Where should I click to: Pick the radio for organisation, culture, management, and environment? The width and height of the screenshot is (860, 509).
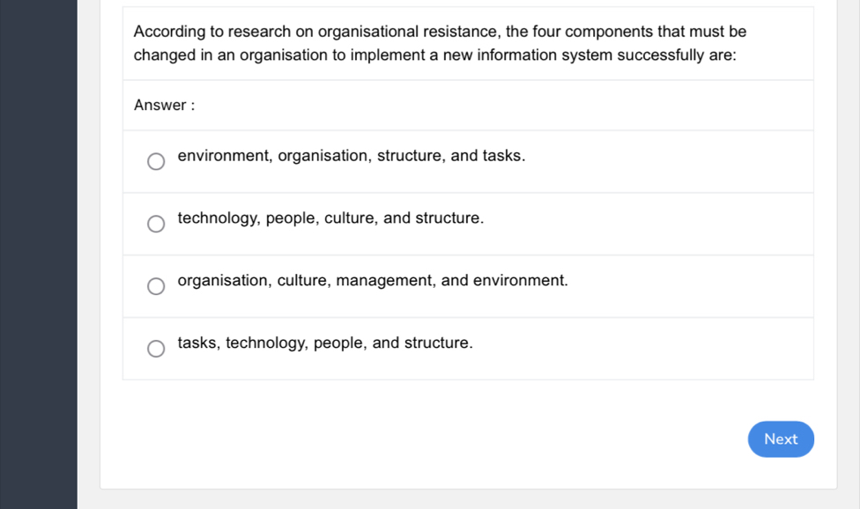[x=156, y=286]
